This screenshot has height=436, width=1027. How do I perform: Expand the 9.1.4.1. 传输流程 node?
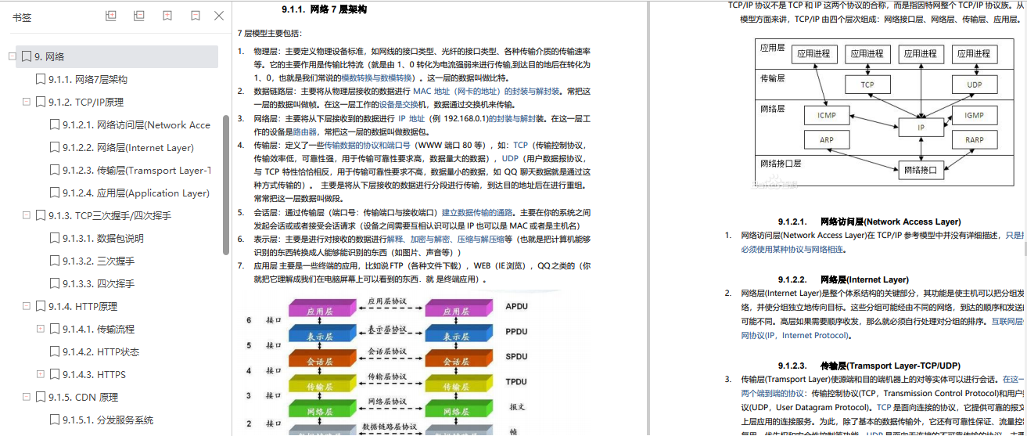(40, 329)
